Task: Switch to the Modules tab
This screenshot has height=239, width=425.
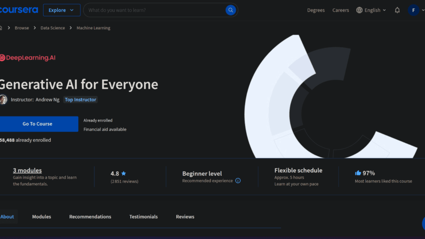Action: coord(41,217)
